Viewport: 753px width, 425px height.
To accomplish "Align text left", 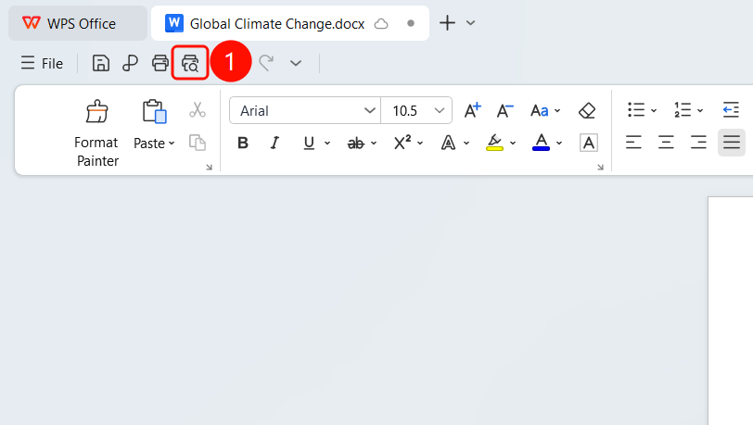I will coord(633,143).
